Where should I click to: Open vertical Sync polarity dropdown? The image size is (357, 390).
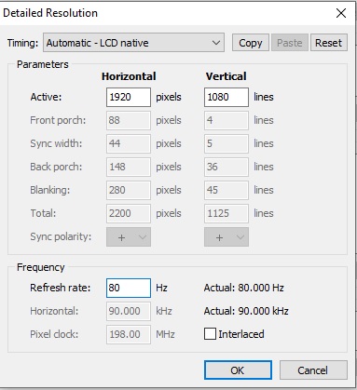227,237
